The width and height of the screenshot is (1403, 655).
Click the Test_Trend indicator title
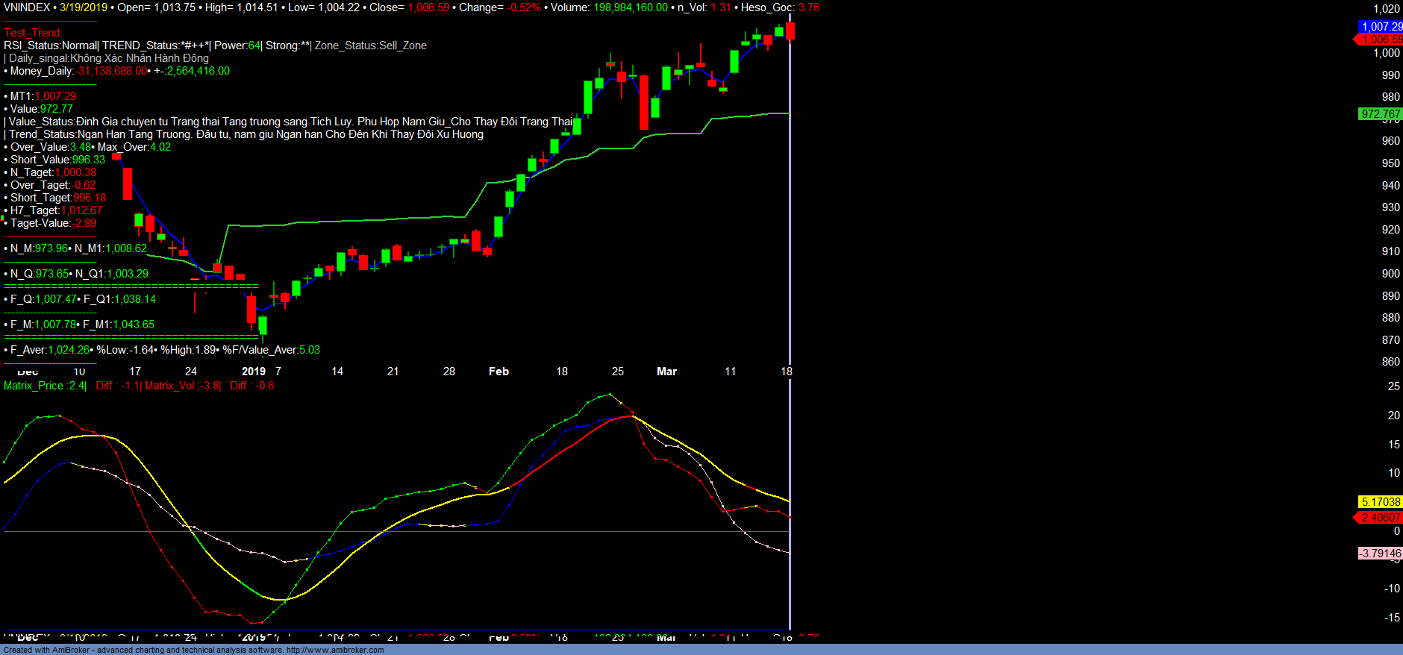(x=33, y=33)
